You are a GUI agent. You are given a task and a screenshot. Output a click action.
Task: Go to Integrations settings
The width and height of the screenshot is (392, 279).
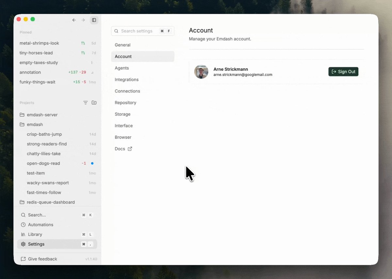pos(143,80)
